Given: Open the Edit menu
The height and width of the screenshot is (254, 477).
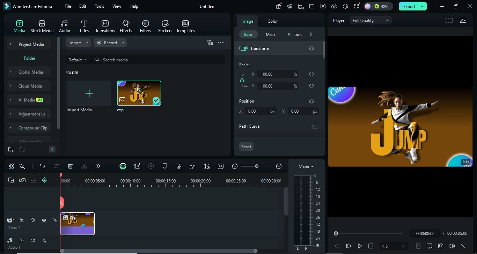Looking at the screenshot, I should [83, 6].
